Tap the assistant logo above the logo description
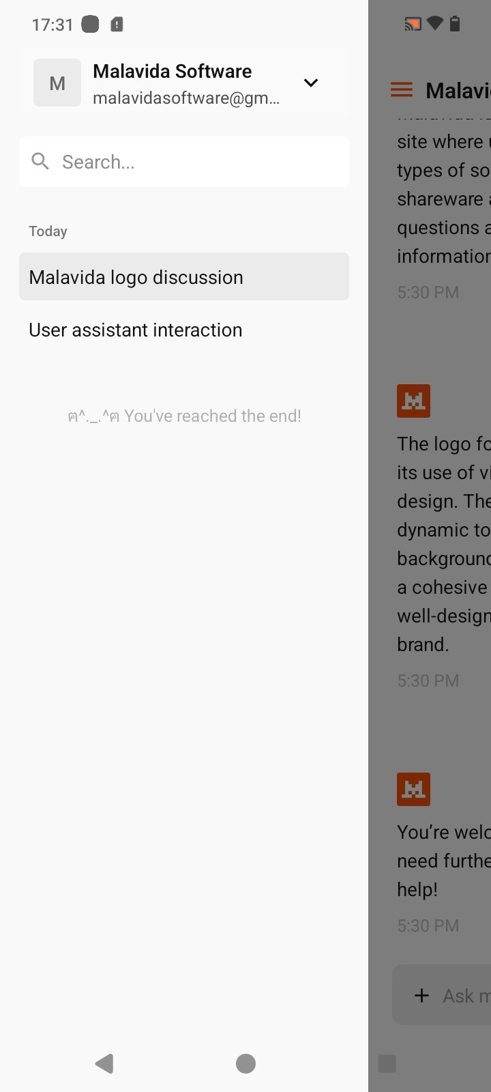Viewport: 491px width, 1092px height. (x=413, y=401)
